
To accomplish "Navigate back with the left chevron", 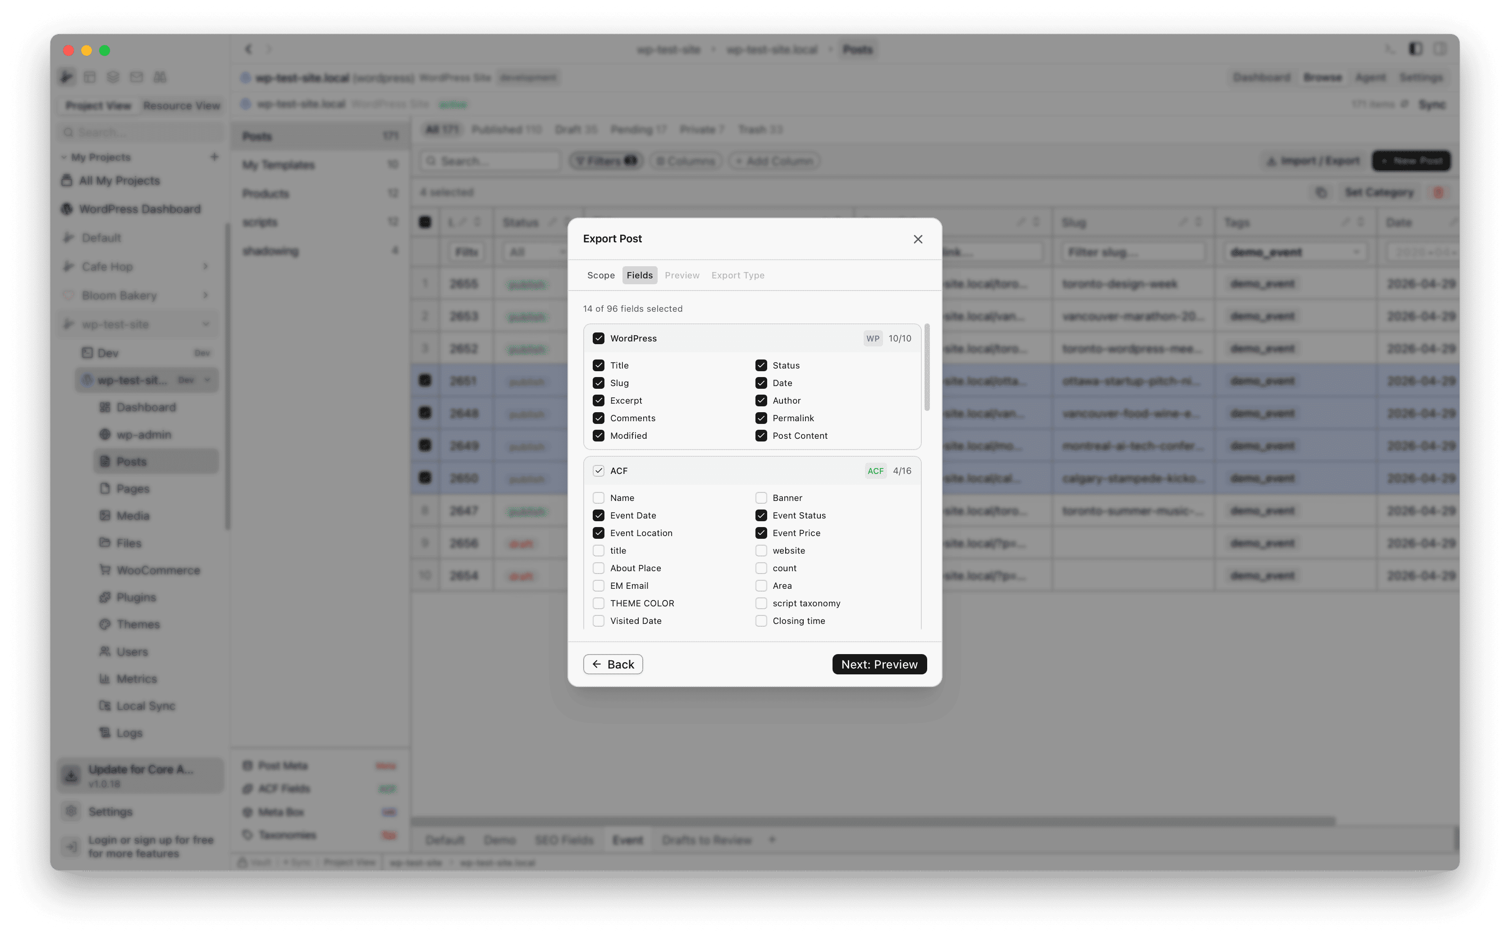I will coord(248,49).
